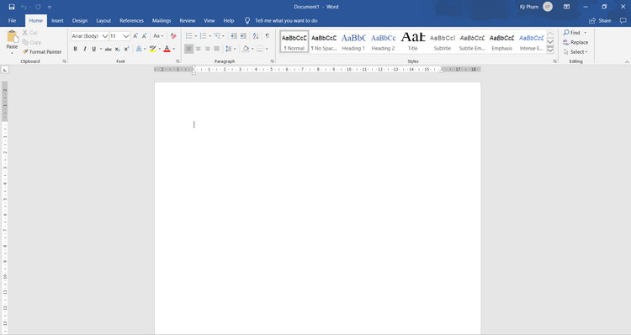Image resolution: width=631 pixels, height=335 pixels.
Task: Toggle Italic formatting
Action: point(84,49)
